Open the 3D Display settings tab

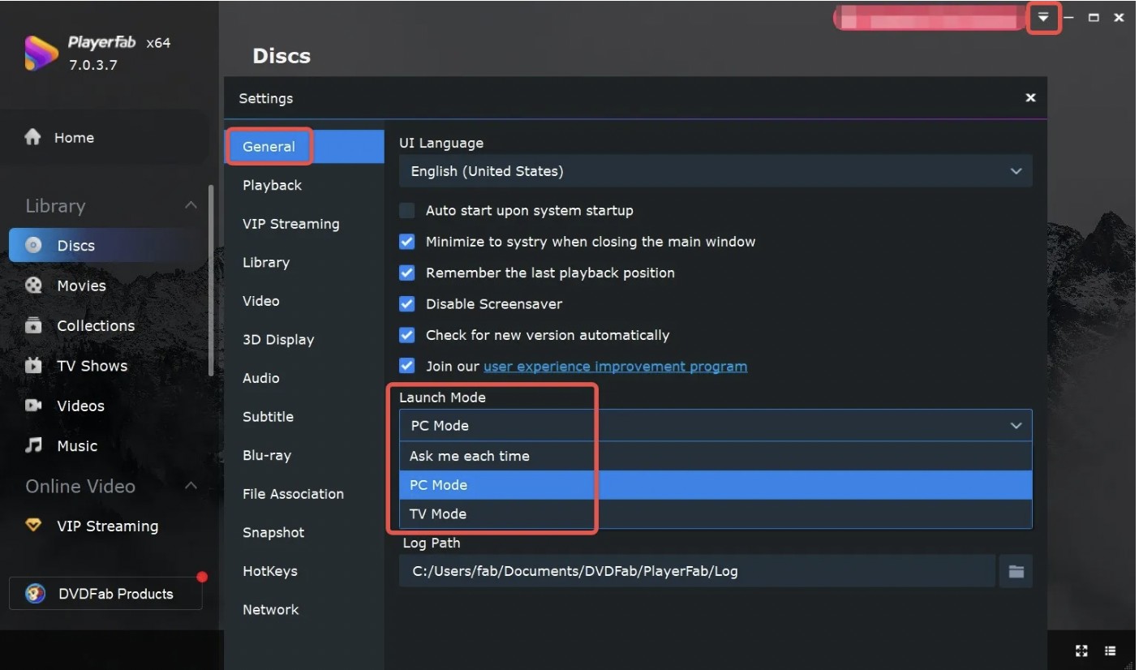coord(277,340)
